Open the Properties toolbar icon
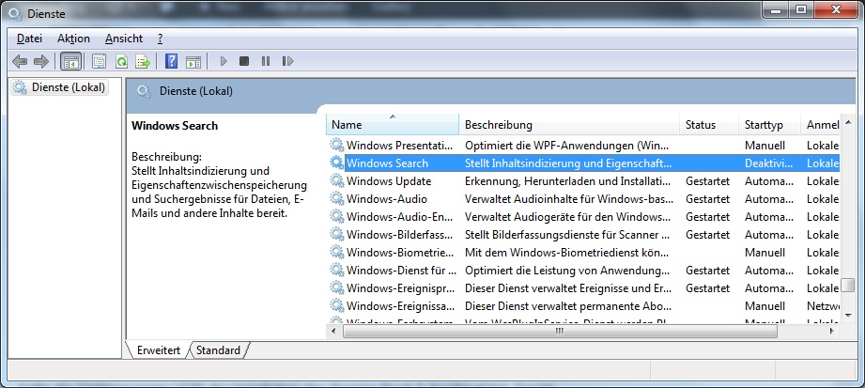The height and width of the screenshot is (388, 865). (99, 61)
